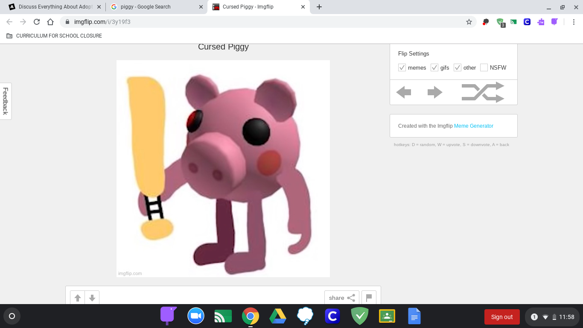Open the ChromeOS launcher
The height and width of the screenshot is (328, 583).
pos(12,316)
